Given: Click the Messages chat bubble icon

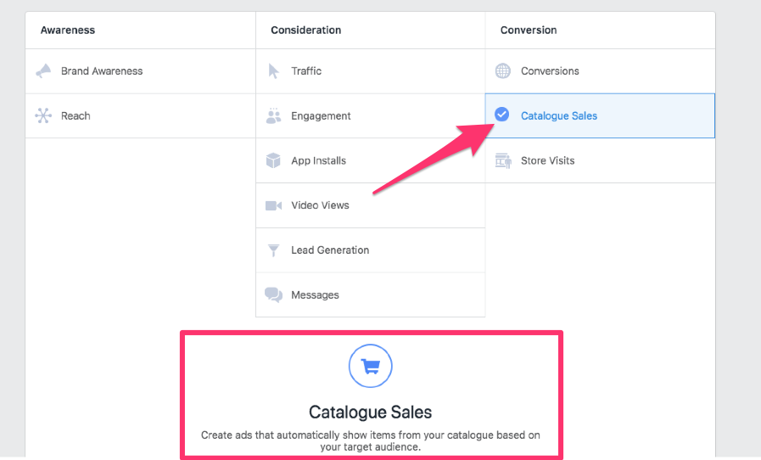Looking at the screenshot, I should point(273,295).
